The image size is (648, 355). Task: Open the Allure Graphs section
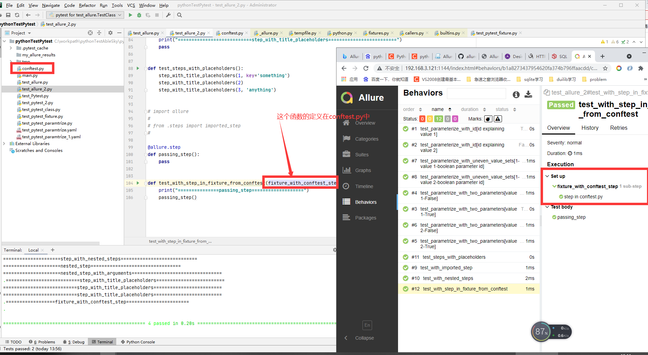363,170
